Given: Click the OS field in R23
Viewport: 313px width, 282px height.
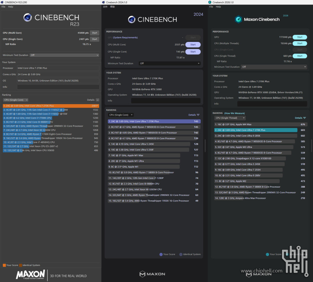Looking at the screenshot, I should click(58, 81).
